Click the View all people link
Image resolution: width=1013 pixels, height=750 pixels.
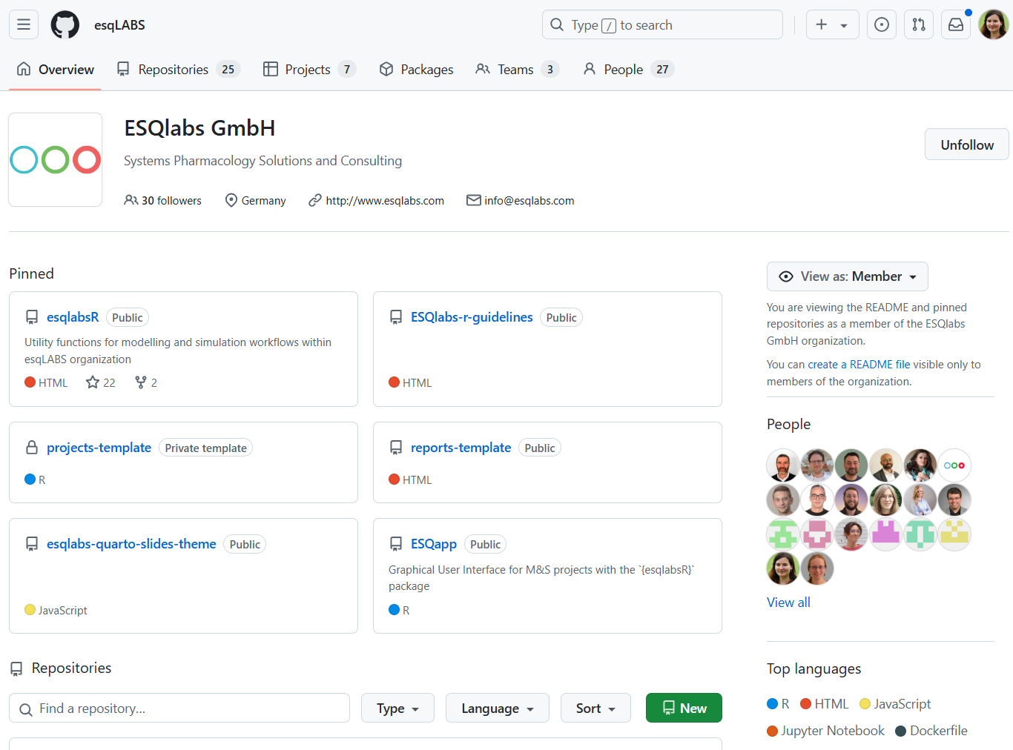[788, 602]
